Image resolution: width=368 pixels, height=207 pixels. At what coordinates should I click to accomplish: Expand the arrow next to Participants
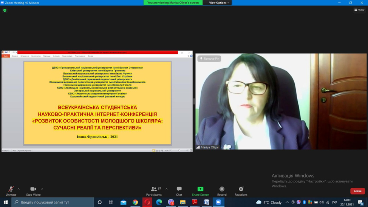[x=167, y=189]
